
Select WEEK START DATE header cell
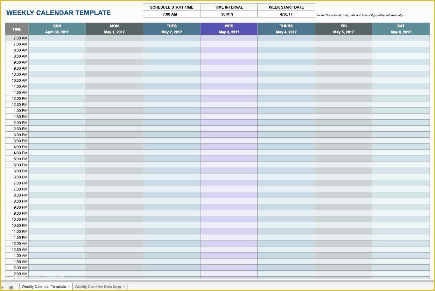pyautogui.click(x=286, y=7)
